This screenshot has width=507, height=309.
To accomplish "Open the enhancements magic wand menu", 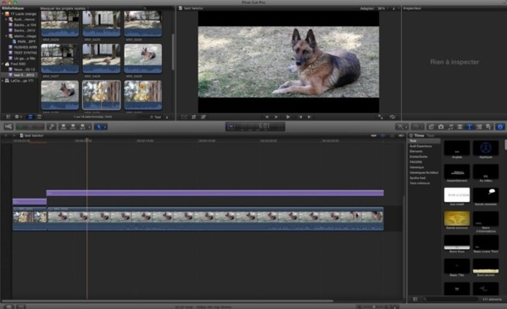I will tap(401, 126).
